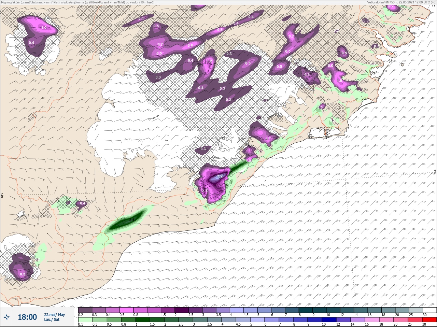Screen dimensions: 437x327
Task: Click the '0.5' value in the bottom-left purple patch
Action: [x=23, y=274]
